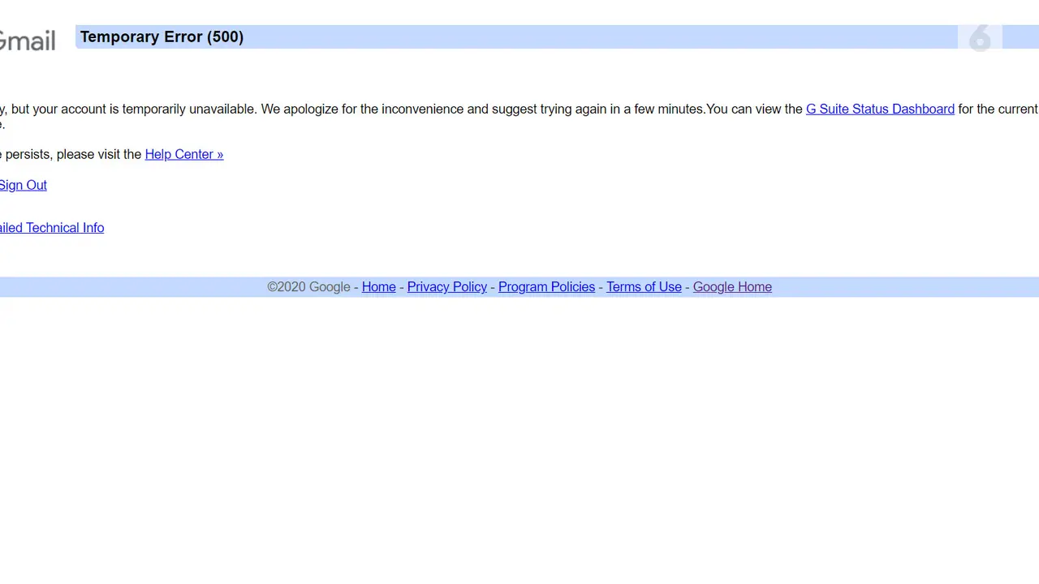The height and width of the screenshot is (584, 1039).
Task: Open the Home footer link
Action: pos(379,287)
